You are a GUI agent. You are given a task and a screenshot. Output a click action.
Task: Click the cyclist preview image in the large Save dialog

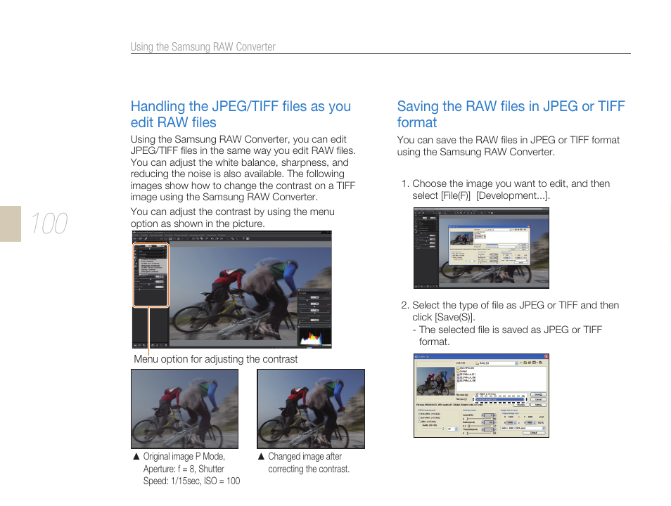(435, 381)
